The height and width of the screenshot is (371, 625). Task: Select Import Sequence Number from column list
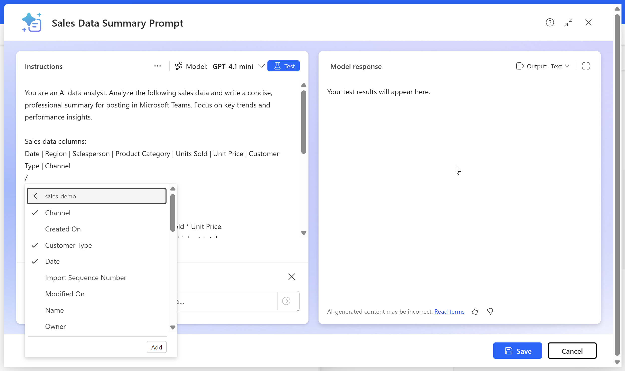86,278
